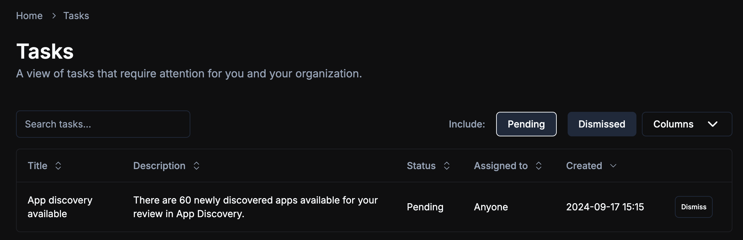743x240 pixels.
Task: Dismiss the App discovery available task
Action: pos(693,207)
